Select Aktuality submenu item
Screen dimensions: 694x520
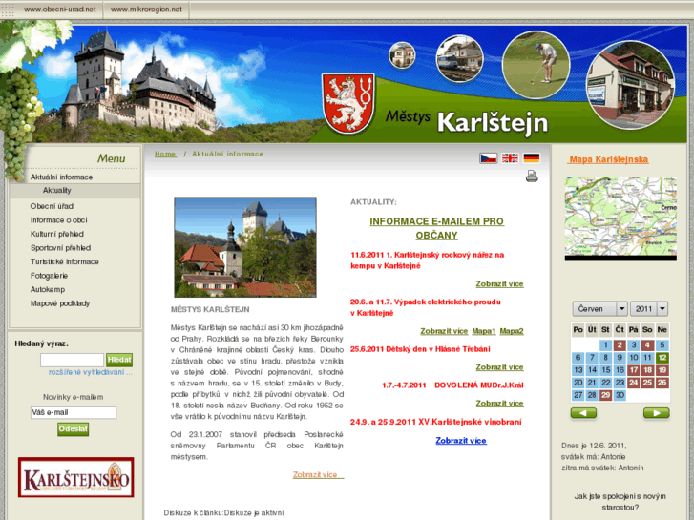[56, 190]
